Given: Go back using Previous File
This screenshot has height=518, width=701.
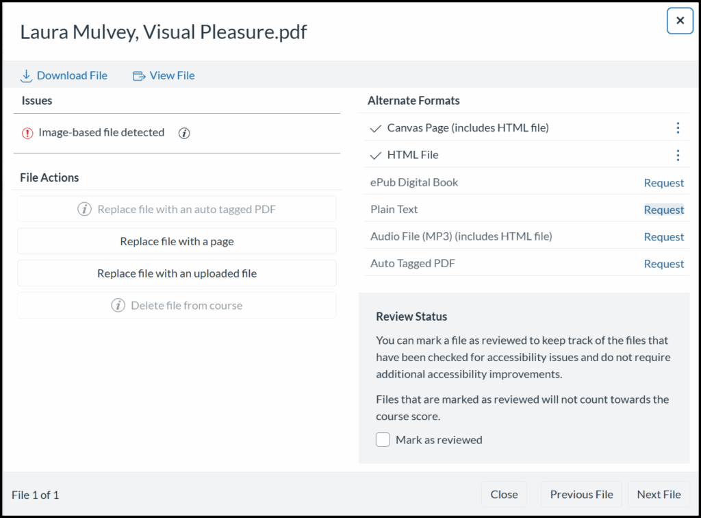Looking at the screenshot, I should click(581, 494).
